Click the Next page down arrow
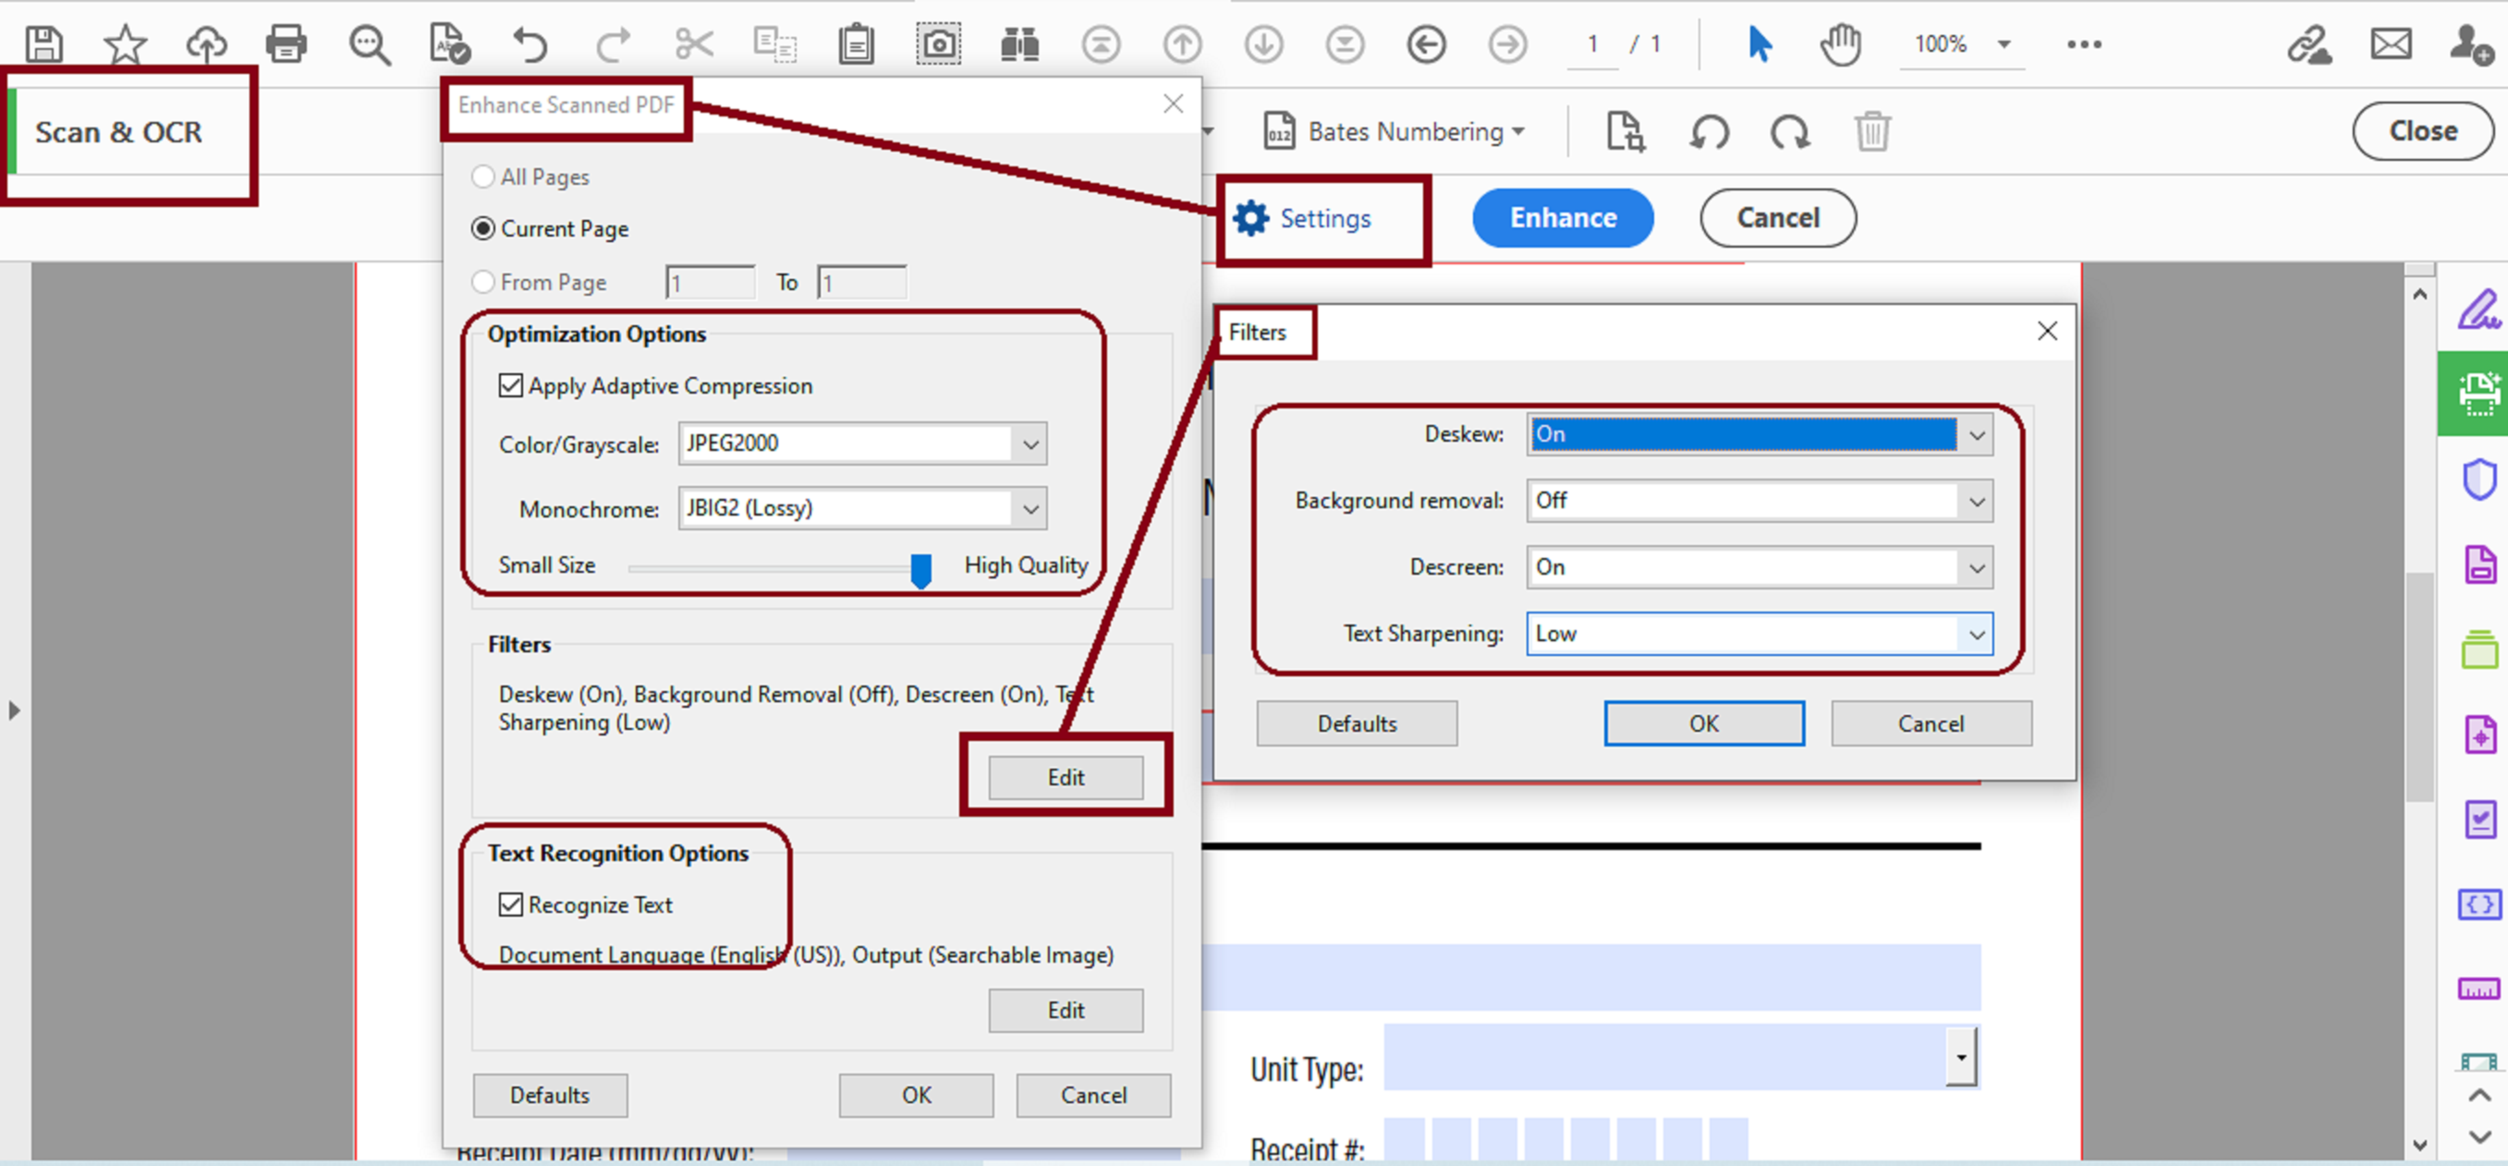The width and height of the screenshot is (2508, 1166). 1264,44
